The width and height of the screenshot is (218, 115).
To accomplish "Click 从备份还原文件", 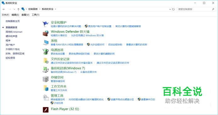I will (89, 72).
